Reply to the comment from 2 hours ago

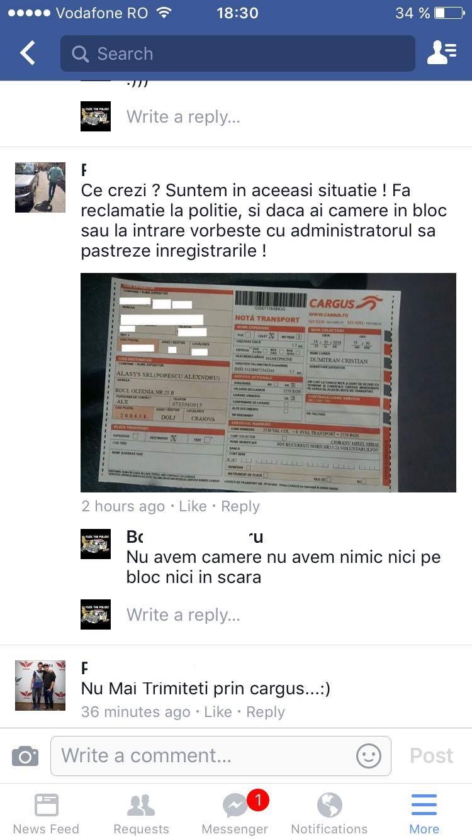240,506
